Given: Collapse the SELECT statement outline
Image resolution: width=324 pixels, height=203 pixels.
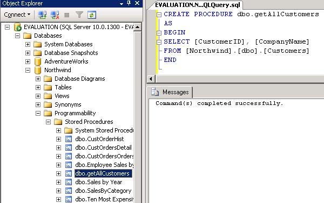Looking at the screenshot, I should coord(159,42).
